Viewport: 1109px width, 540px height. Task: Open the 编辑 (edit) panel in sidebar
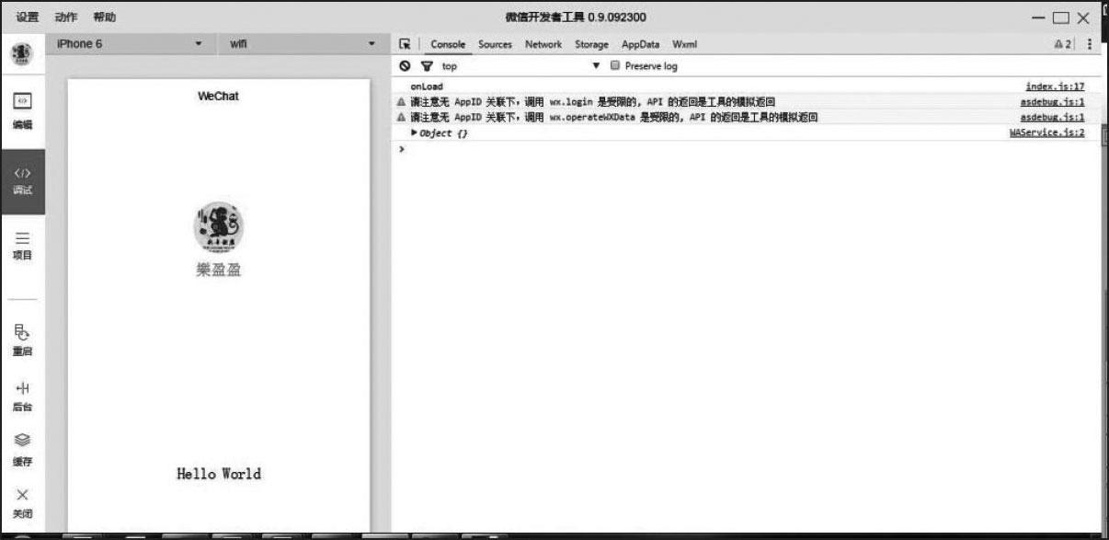(23, 110)
